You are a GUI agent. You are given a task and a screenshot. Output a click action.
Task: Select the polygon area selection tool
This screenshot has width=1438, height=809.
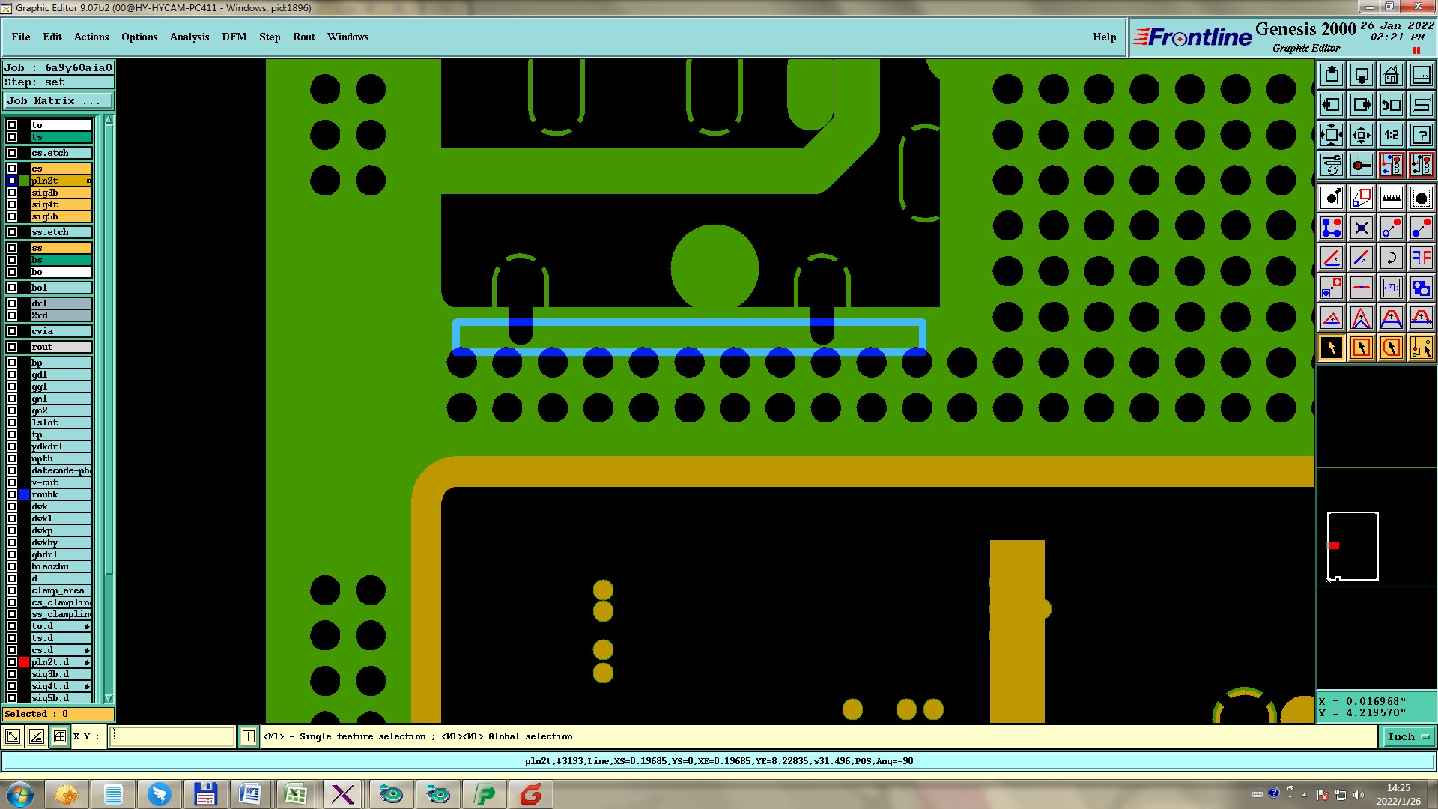(1392, 348)
